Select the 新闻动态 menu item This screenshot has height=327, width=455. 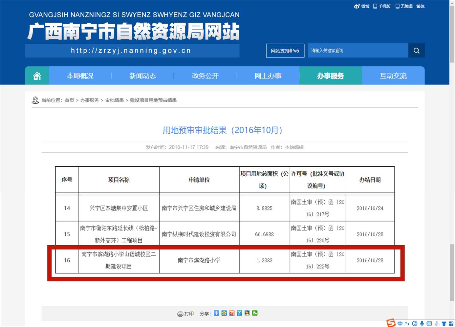[143, 76]
